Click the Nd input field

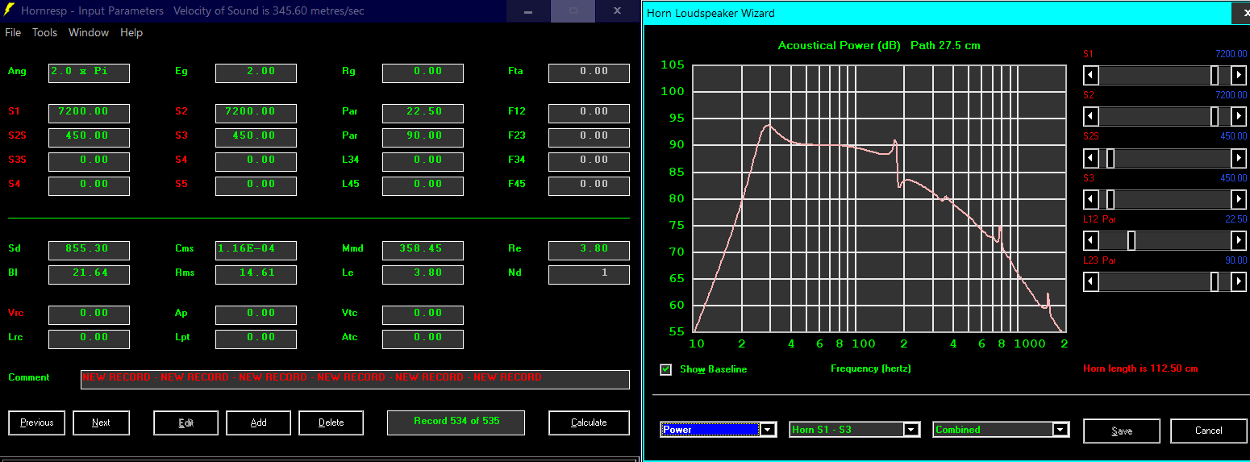[589, 274]
